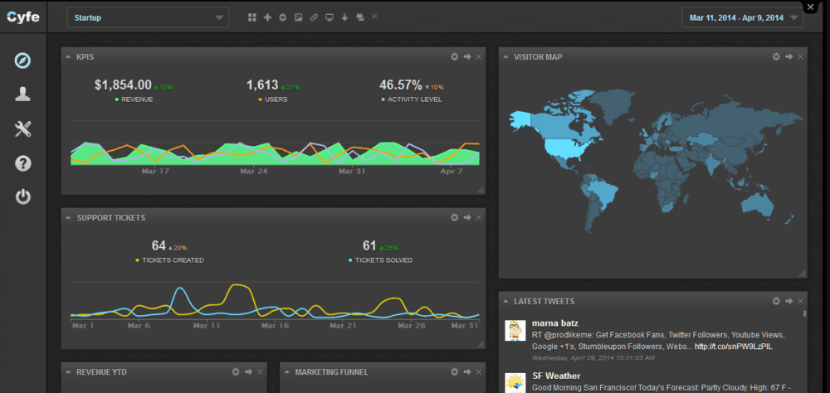Screen dimensions: 830x393
Task: Open dashboard settings gear in top toolbar
Action: click(282, 17)
